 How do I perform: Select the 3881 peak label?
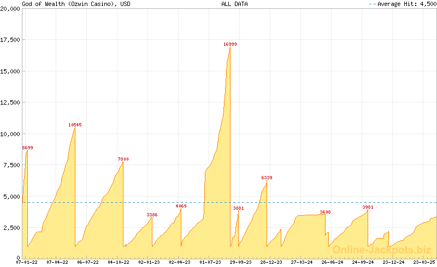click(239, 208)
